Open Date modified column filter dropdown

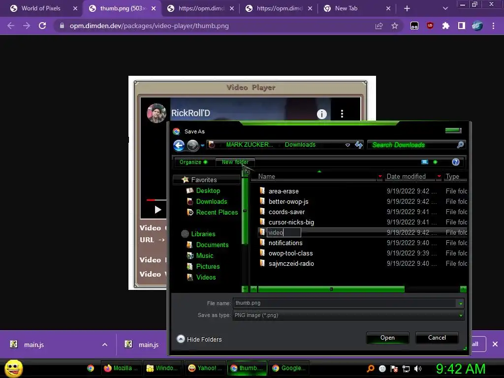[439, 176]
